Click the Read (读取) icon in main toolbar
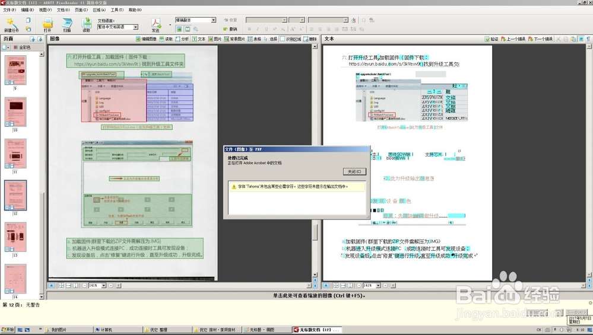The width and height of the screenshot is (593, 335). tap(86, 23)
